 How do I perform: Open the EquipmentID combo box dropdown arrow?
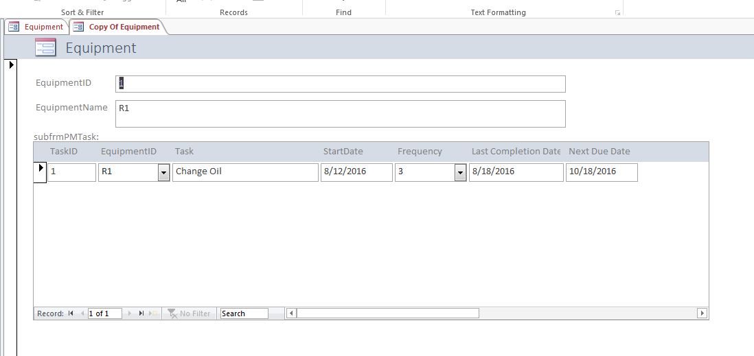164,172
